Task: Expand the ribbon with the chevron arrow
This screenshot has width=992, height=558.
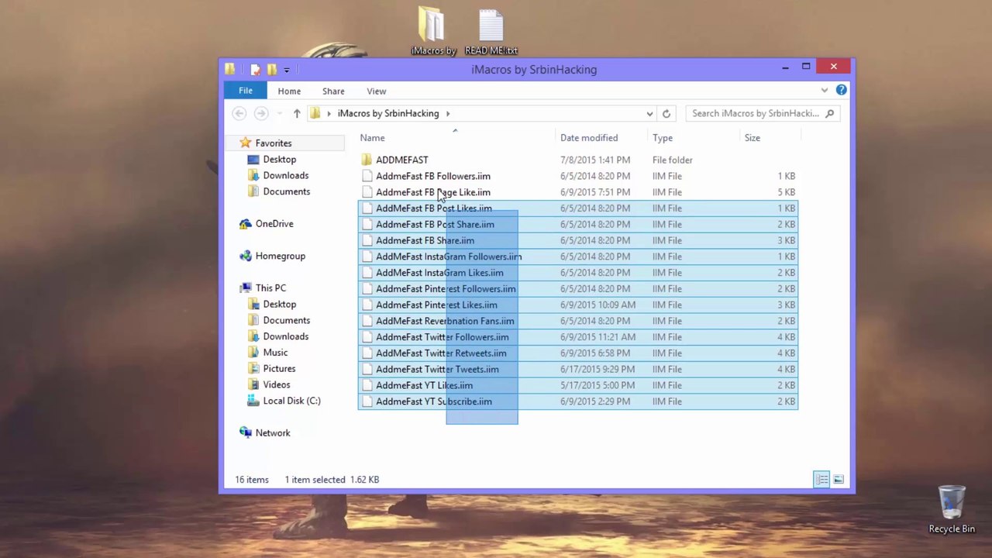Action: 825,91
